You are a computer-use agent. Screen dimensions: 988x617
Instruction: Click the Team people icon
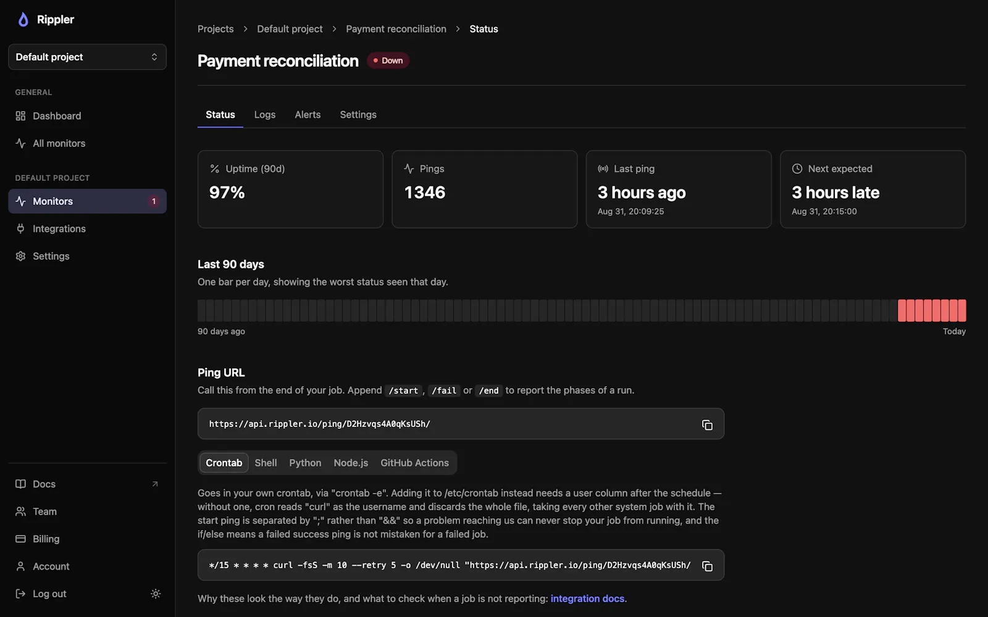click(x=20, y=511)
